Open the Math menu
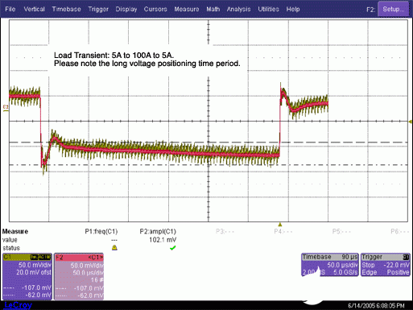Viewport: 413px width, 310px height. click(x=213, y=9)
